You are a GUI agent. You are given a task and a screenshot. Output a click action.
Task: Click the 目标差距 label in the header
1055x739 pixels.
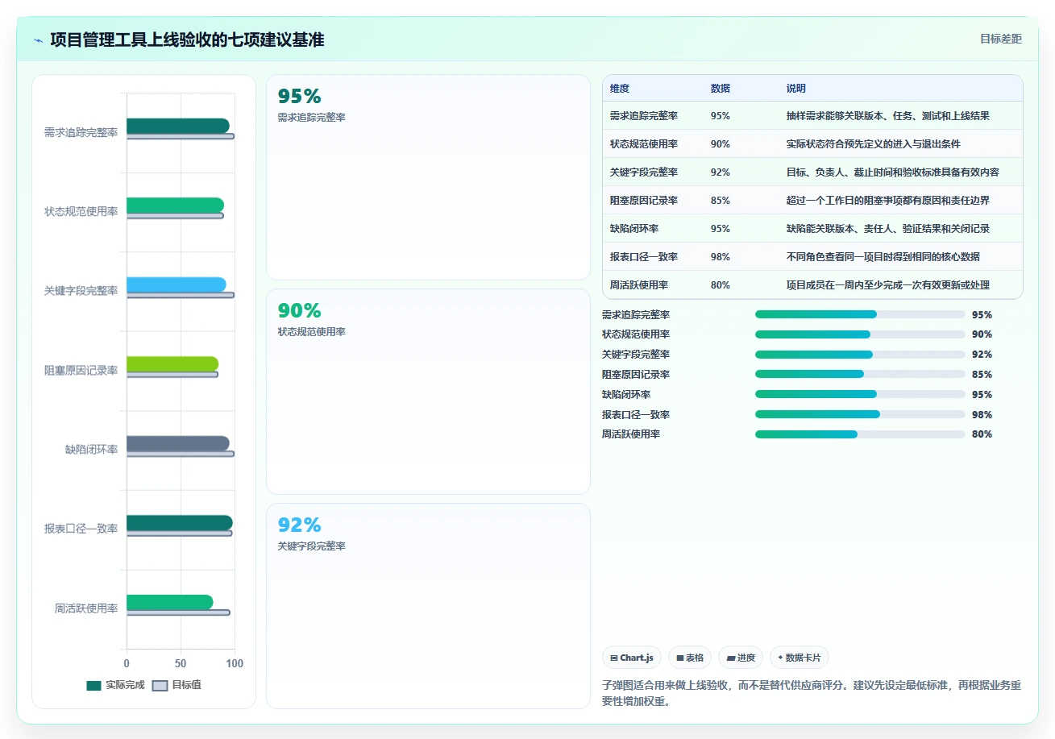tap(1001, 39)
